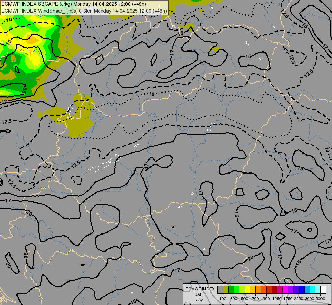Click the '1750' legend tick label
The height and width of the screenshot is (305, 332).
(288, 299)
